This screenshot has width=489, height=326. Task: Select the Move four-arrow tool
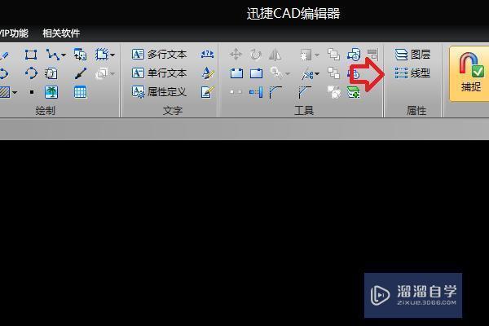(x=236, y=55)
